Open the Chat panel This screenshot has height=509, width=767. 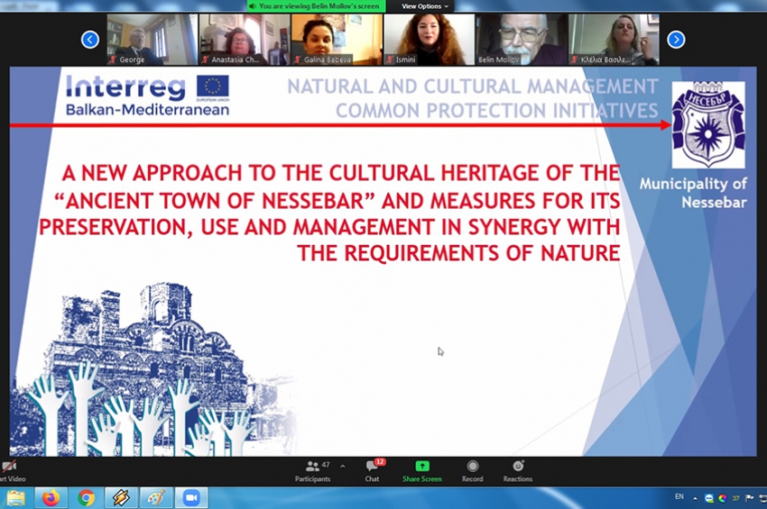point(372,469)
